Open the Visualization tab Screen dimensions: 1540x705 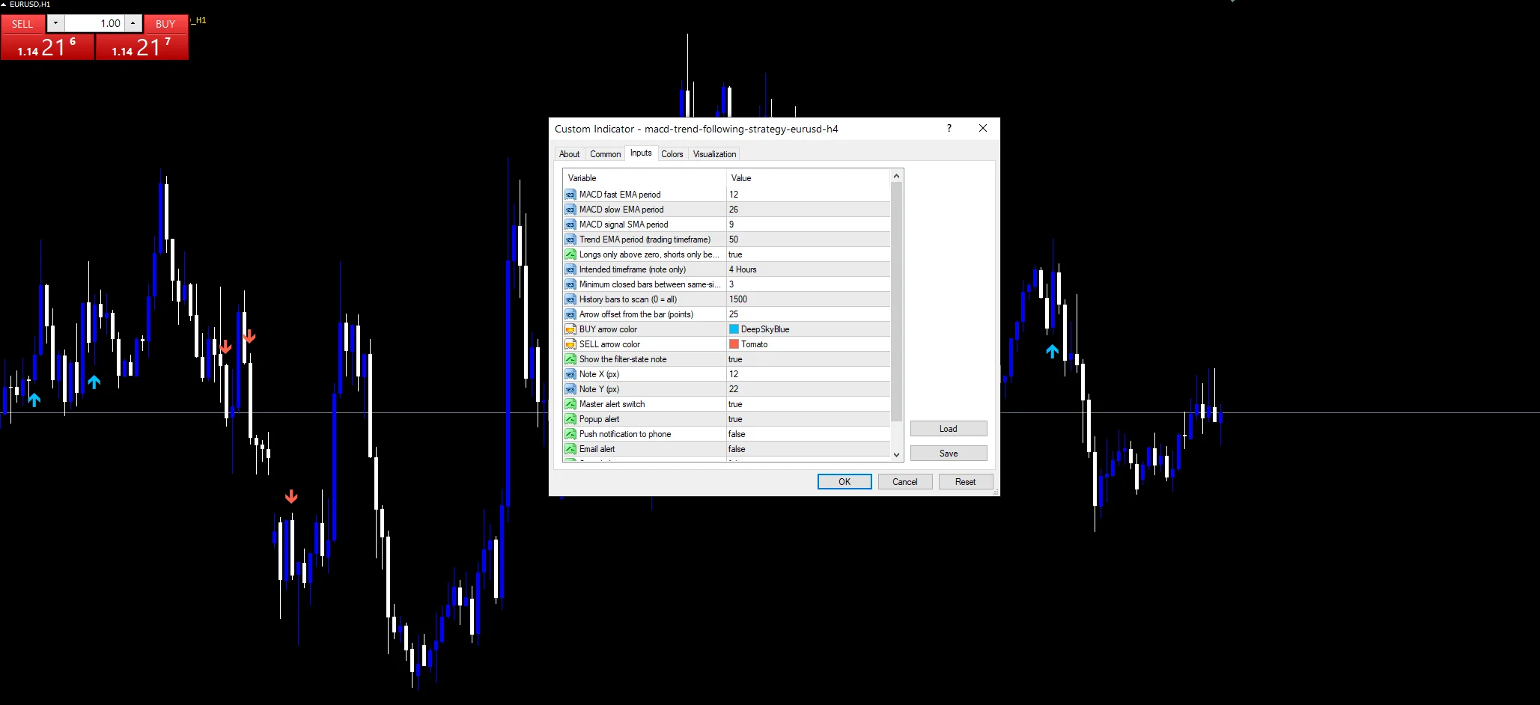pyautogui.click(x=714, y=154)
